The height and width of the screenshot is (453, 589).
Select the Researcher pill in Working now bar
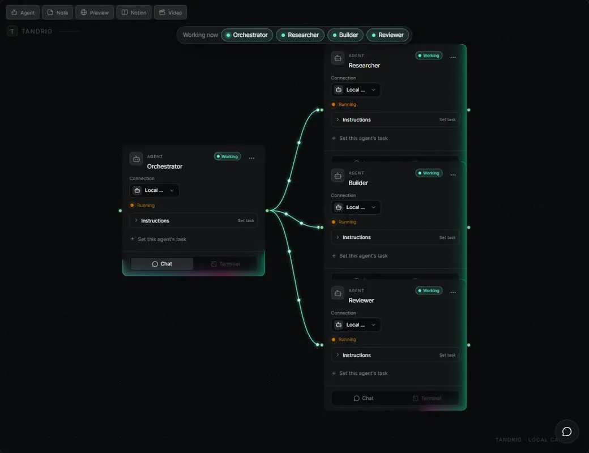coord(300,35)
